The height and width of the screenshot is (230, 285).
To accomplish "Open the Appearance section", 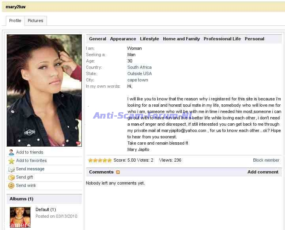I will 123,39.
